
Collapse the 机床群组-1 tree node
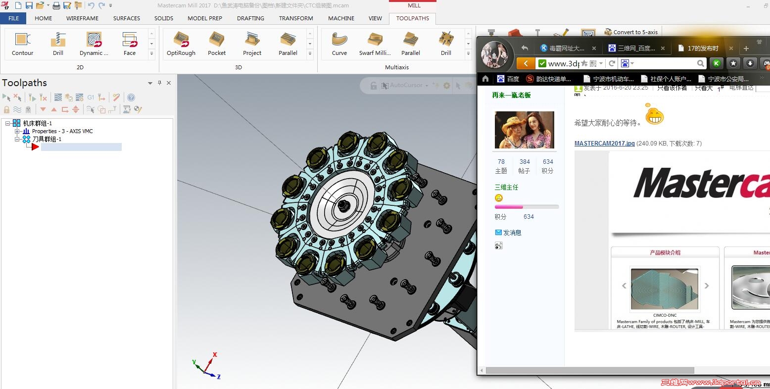tap(8, 123)
